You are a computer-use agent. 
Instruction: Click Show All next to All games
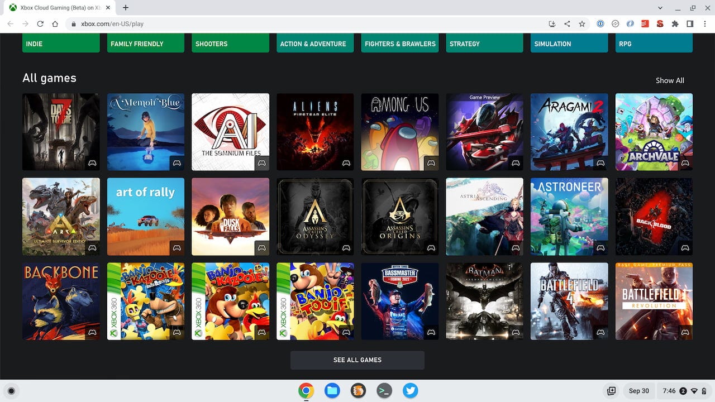click(670, 80)
